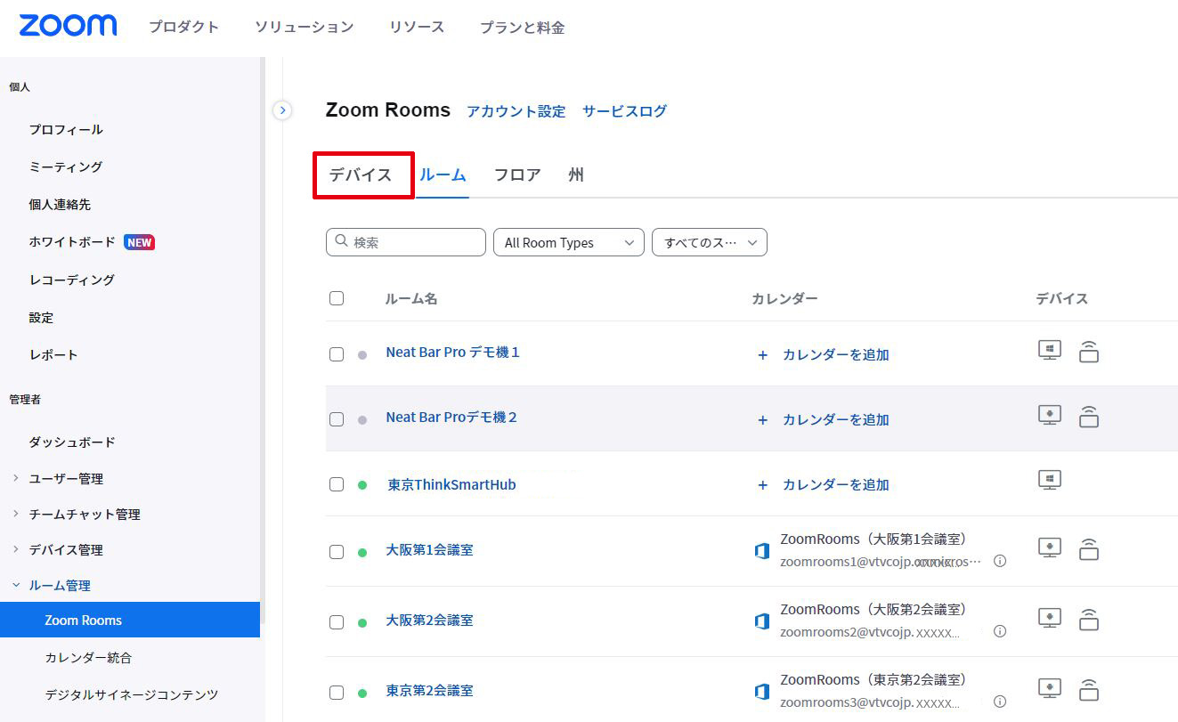Open デジタルサイネージコンテンツ in the sidebar
1178x722 pixels.
click(x=132, y=694)
